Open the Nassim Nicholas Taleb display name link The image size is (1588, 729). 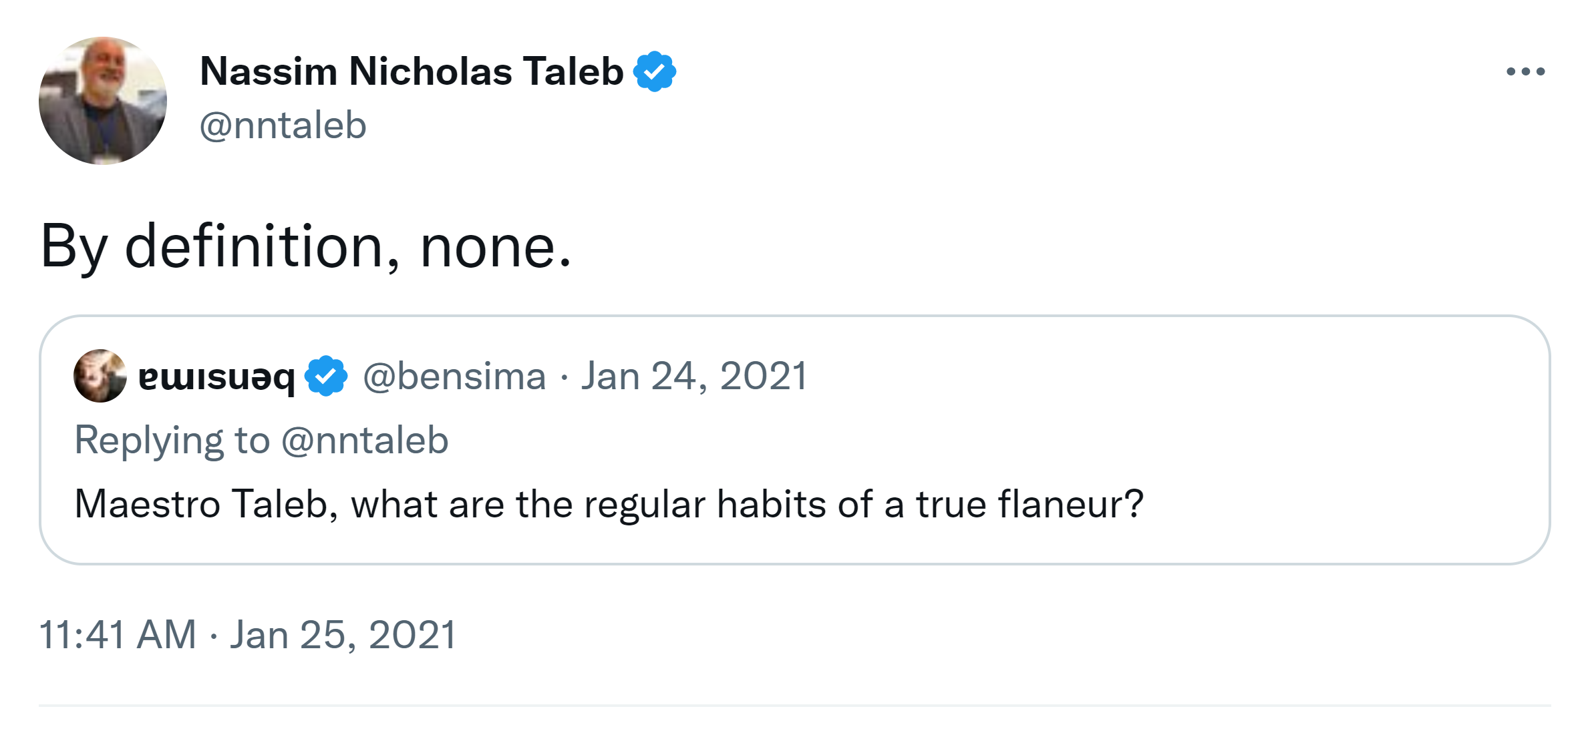pyautogui.click(x=412, y=71)
